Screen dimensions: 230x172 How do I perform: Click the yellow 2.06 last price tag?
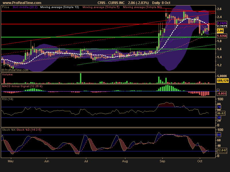(220, 31)
